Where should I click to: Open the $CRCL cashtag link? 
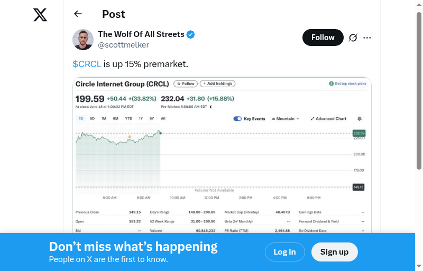tap(87, 64)
